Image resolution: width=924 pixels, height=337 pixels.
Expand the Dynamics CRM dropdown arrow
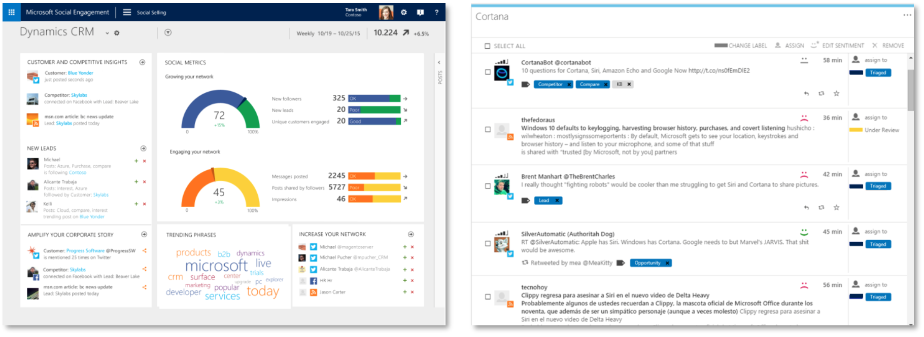107,33
